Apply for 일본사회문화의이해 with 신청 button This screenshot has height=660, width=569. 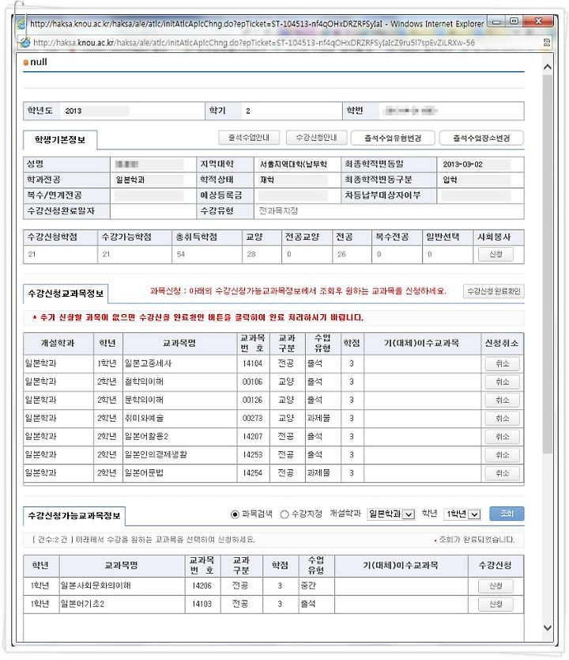point(496,586)
